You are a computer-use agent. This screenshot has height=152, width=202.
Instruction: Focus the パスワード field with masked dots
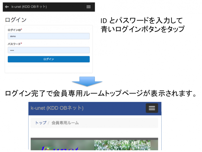coord(49,50)
